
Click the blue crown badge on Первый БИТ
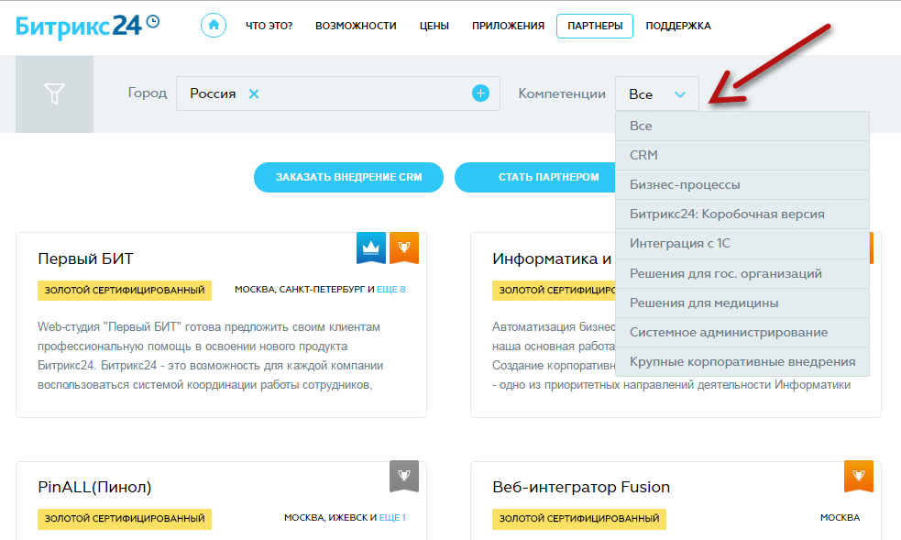pyautogui.click(x=371, y=247)
